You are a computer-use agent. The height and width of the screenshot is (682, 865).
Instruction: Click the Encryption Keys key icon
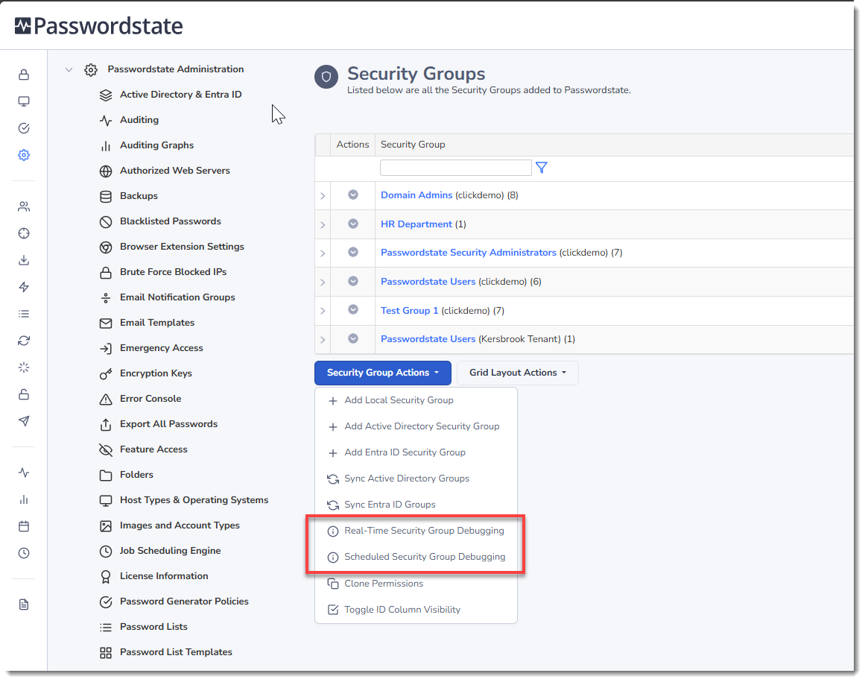pos(105,374)
